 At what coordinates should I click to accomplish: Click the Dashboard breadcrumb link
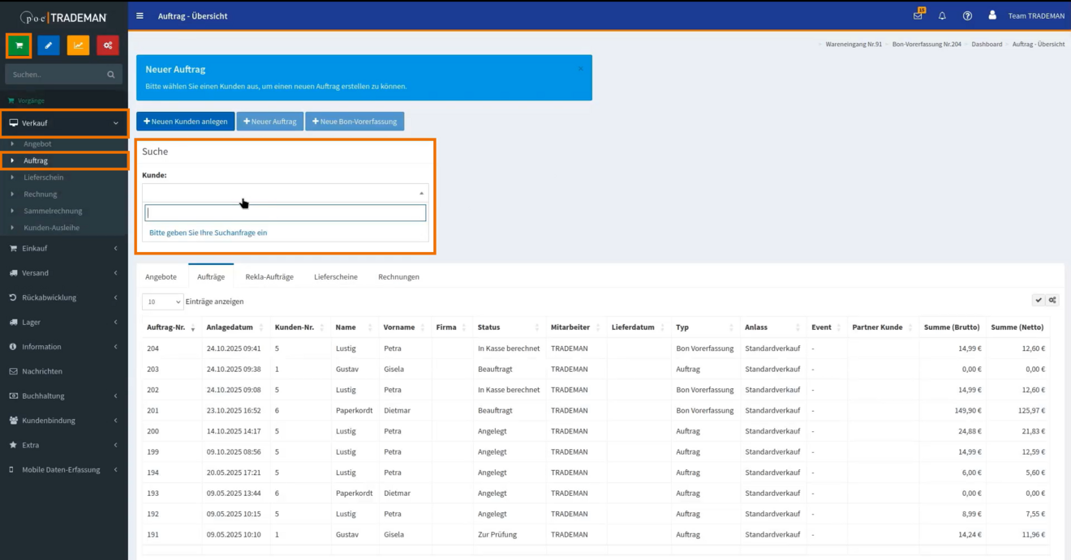coord(986,44)
